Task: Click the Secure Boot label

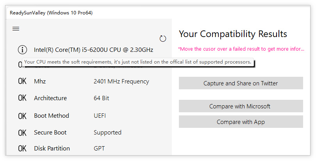Action: point(50,133)
